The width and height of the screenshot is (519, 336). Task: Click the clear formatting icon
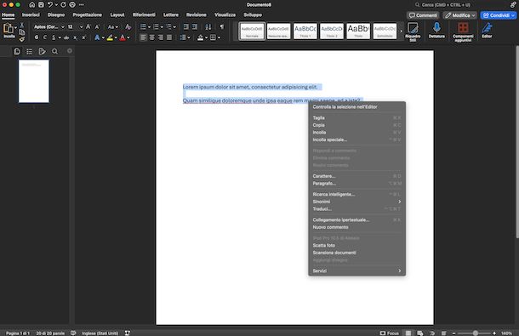tap(128, 27)
